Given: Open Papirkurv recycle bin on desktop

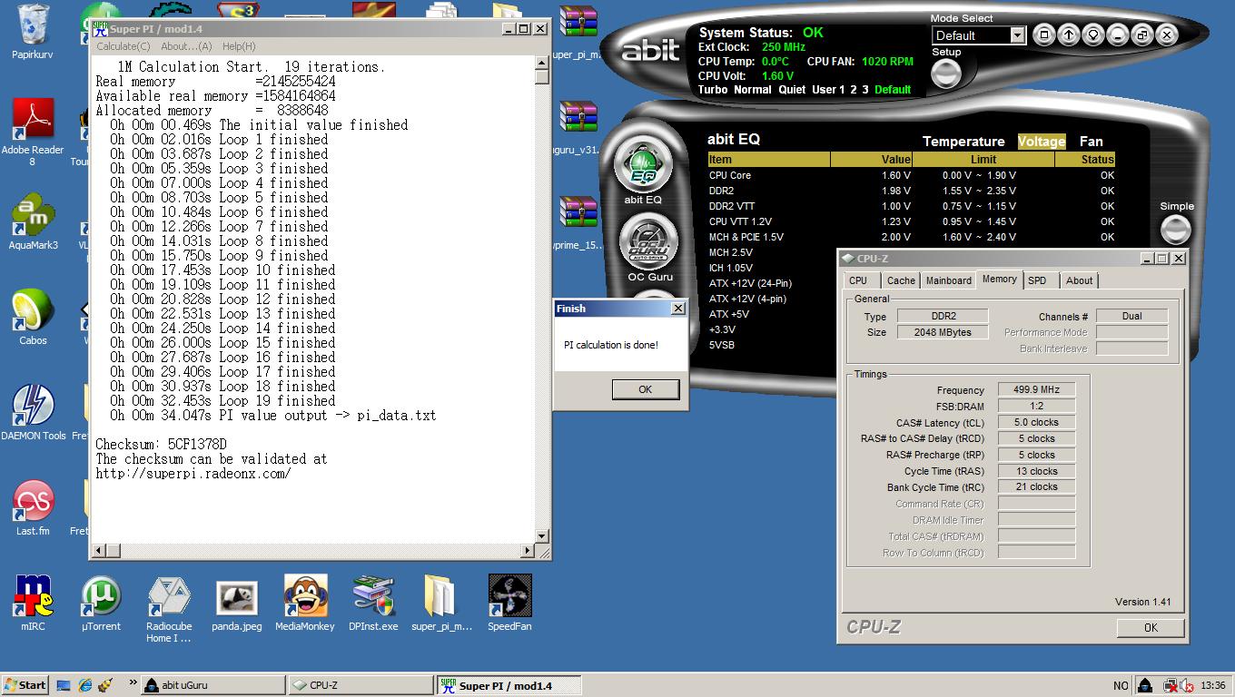Looking at the screenshot, I should 33,33.
